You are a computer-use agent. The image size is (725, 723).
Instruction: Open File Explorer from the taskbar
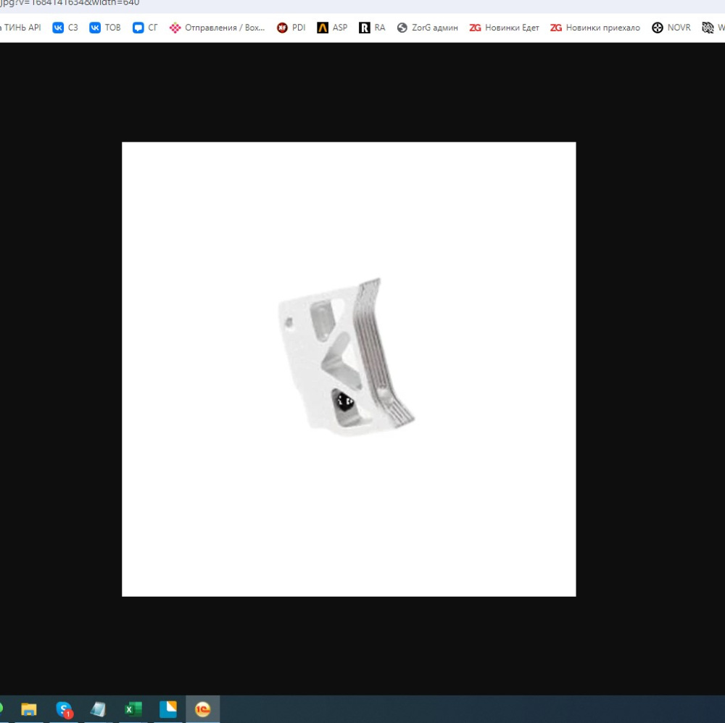(29, 709)
